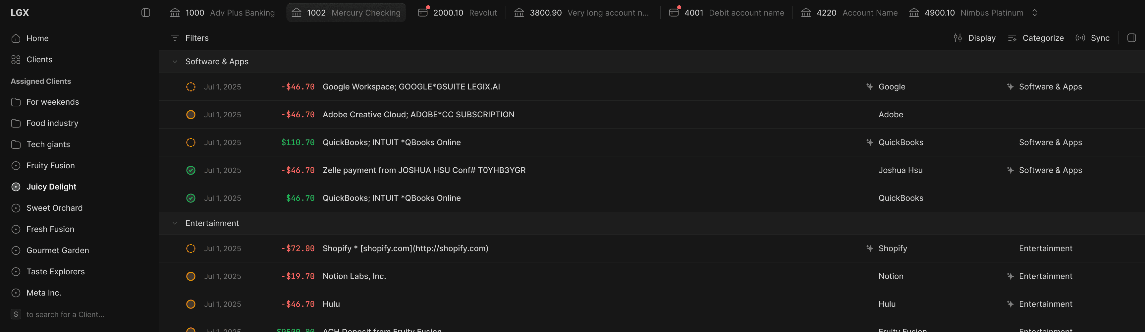Click the Home house icon
Image resolution: width=1145 pixels, height=332 pixels.
click(x=16, y=38)
